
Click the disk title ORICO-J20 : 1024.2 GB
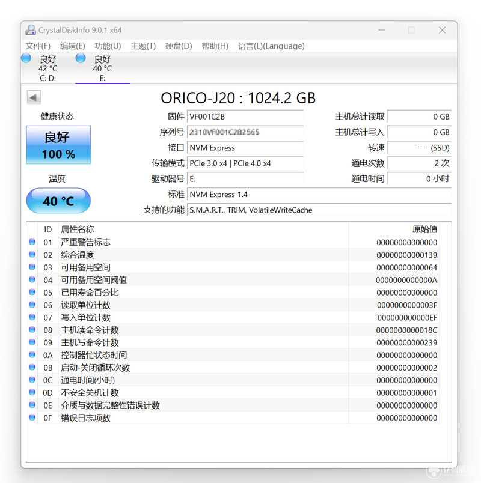click(x=238, y=98)
